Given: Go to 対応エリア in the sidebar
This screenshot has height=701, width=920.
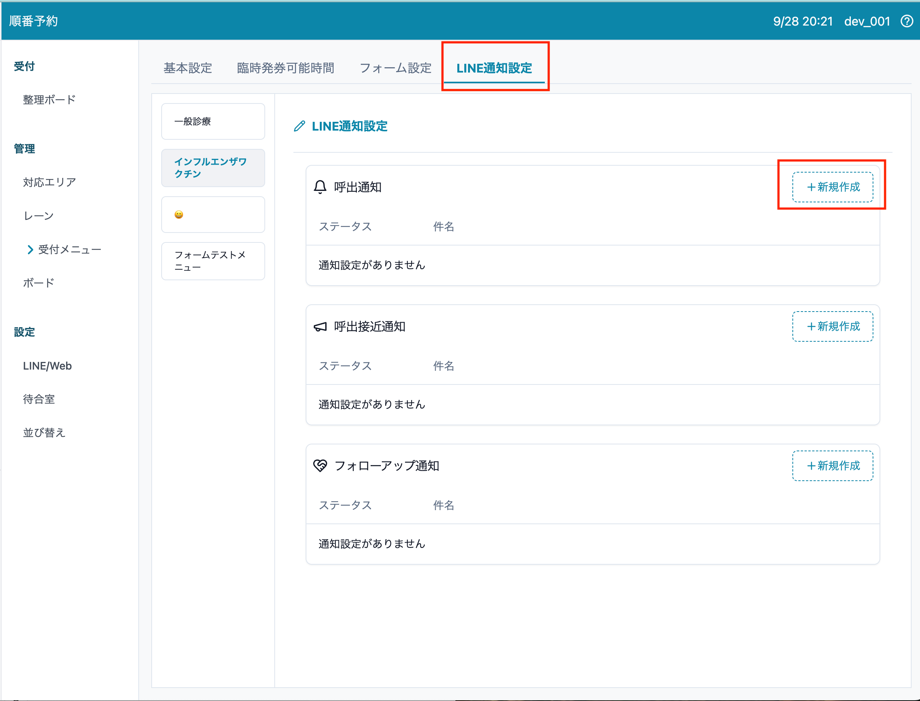Looking at the screenshot, I should click(x=49, y=182).
